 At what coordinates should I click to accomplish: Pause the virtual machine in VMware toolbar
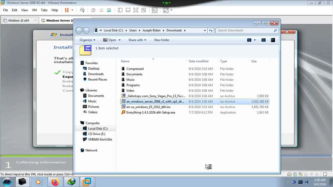(67, 10)
